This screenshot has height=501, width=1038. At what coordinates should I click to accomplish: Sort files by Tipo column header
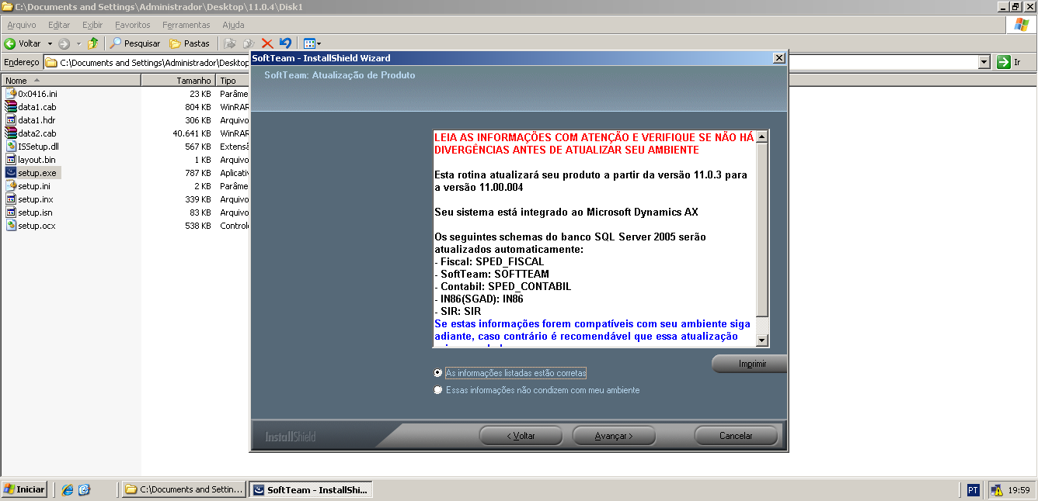232,81
